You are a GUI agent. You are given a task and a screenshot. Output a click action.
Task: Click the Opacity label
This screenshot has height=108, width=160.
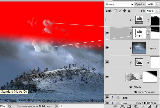coord(140,4)
